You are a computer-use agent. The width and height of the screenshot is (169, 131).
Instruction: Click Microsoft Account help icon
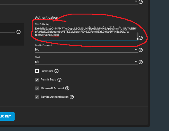coord(67,88)
